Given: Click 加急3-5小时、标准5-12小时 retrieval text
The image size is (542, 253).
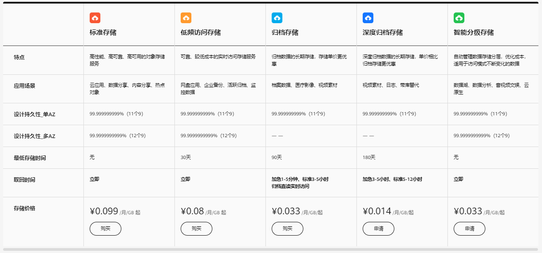Looking at the screenshot, I should pos(393,179).
